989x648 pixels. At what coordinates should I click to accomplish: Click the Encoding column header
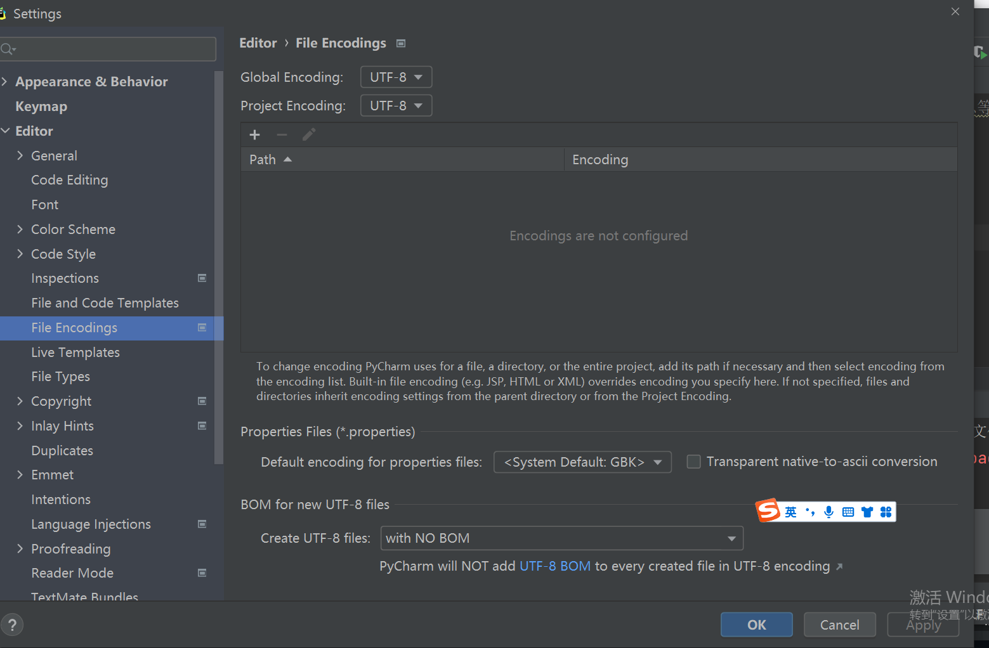(x=761, y=159)
